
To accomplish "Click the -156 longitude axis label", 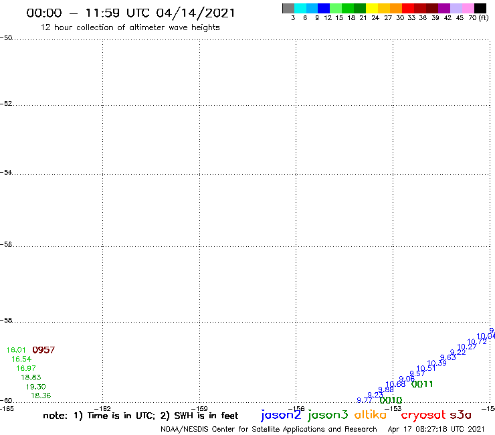I will click(x=296, y=409).
